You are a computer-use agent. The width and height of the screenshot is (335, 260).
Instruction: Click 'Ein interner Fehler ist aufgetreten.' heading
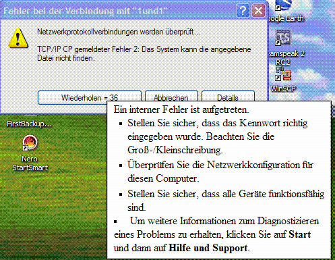(181, 109)
